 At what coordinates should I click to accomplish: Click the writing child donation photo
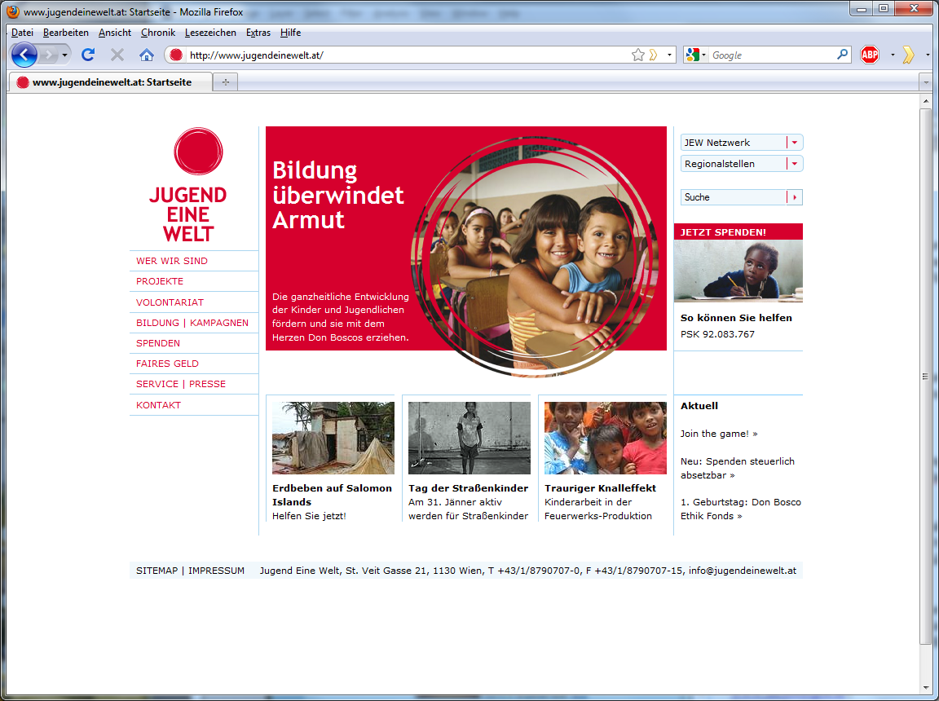click(x=738, y=271)
